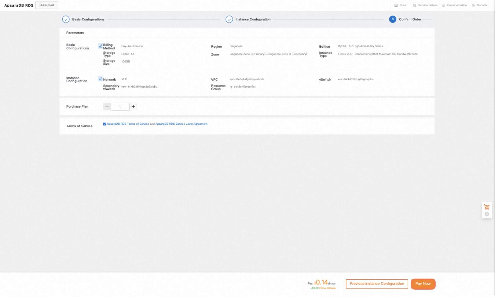Viewport: 495px width, 297px height.
Task: Open the Price link icon
Action: [396, 5]
